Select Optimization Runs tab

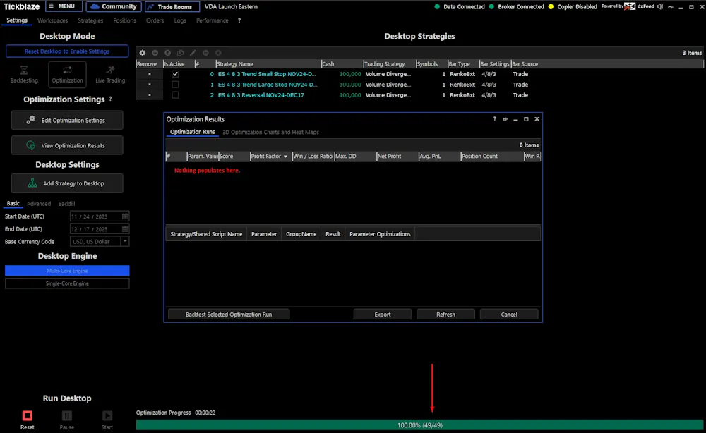[x=192, y=132]
